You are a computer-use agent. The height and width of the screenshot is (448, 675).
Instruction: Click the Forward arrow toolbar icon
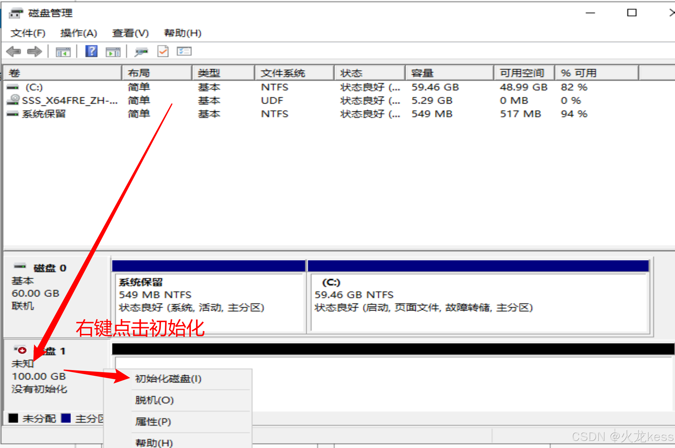[34, 51]
